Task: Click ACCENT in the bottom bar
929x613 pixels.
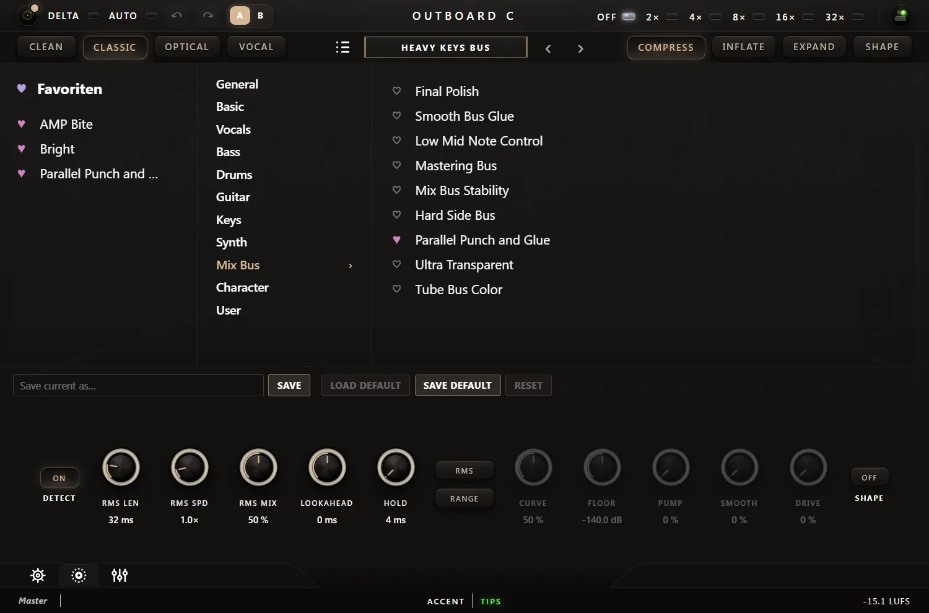Action: point(445,601)
